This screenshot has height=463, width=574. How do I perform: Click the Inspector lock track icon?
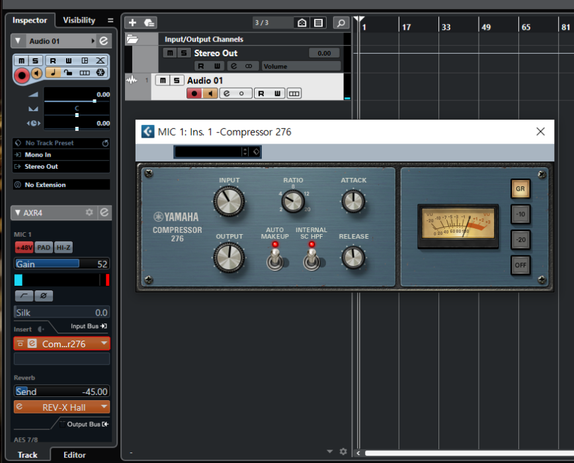69,73
